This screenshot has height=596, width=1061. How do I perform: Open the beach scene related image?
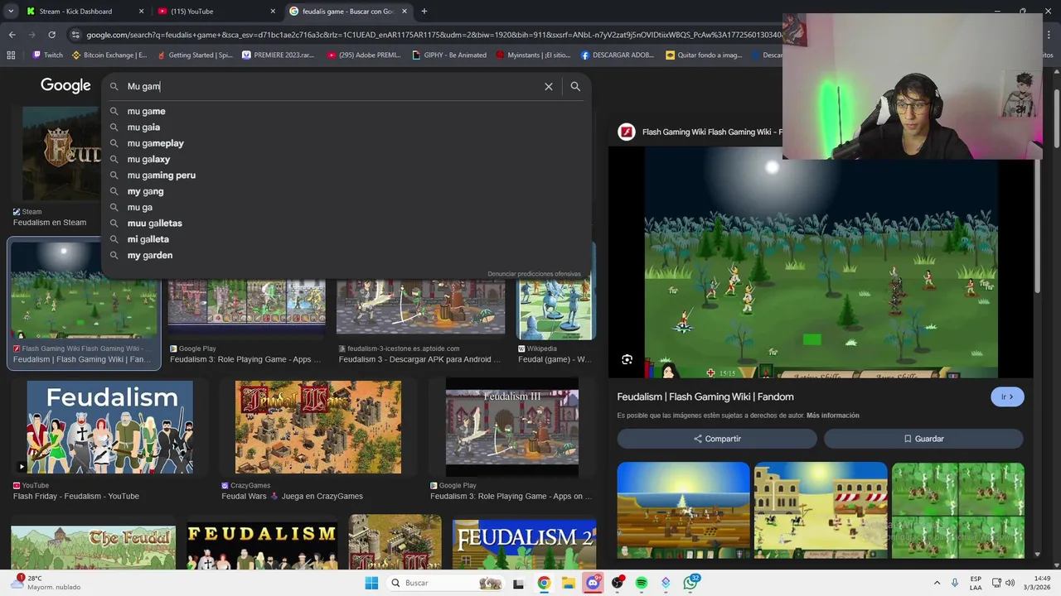click(x=683, y=511)
